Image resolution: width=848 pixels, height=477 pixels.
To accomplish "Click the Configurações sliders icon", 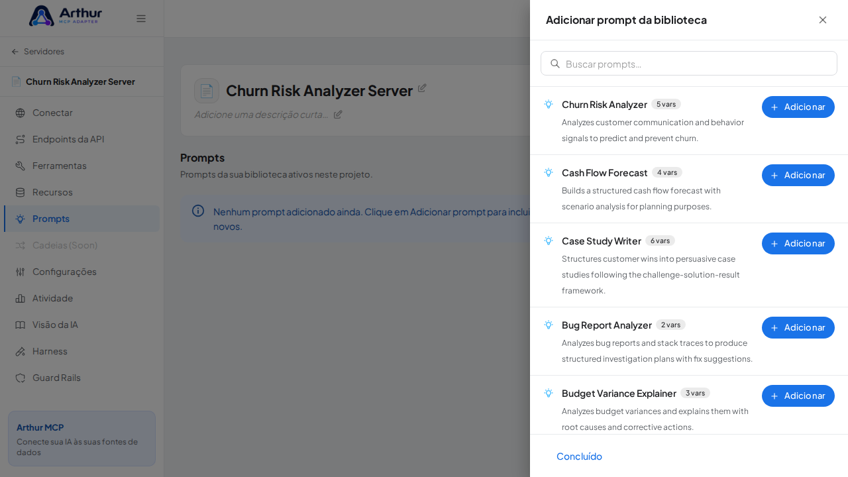I will [20, 272].
